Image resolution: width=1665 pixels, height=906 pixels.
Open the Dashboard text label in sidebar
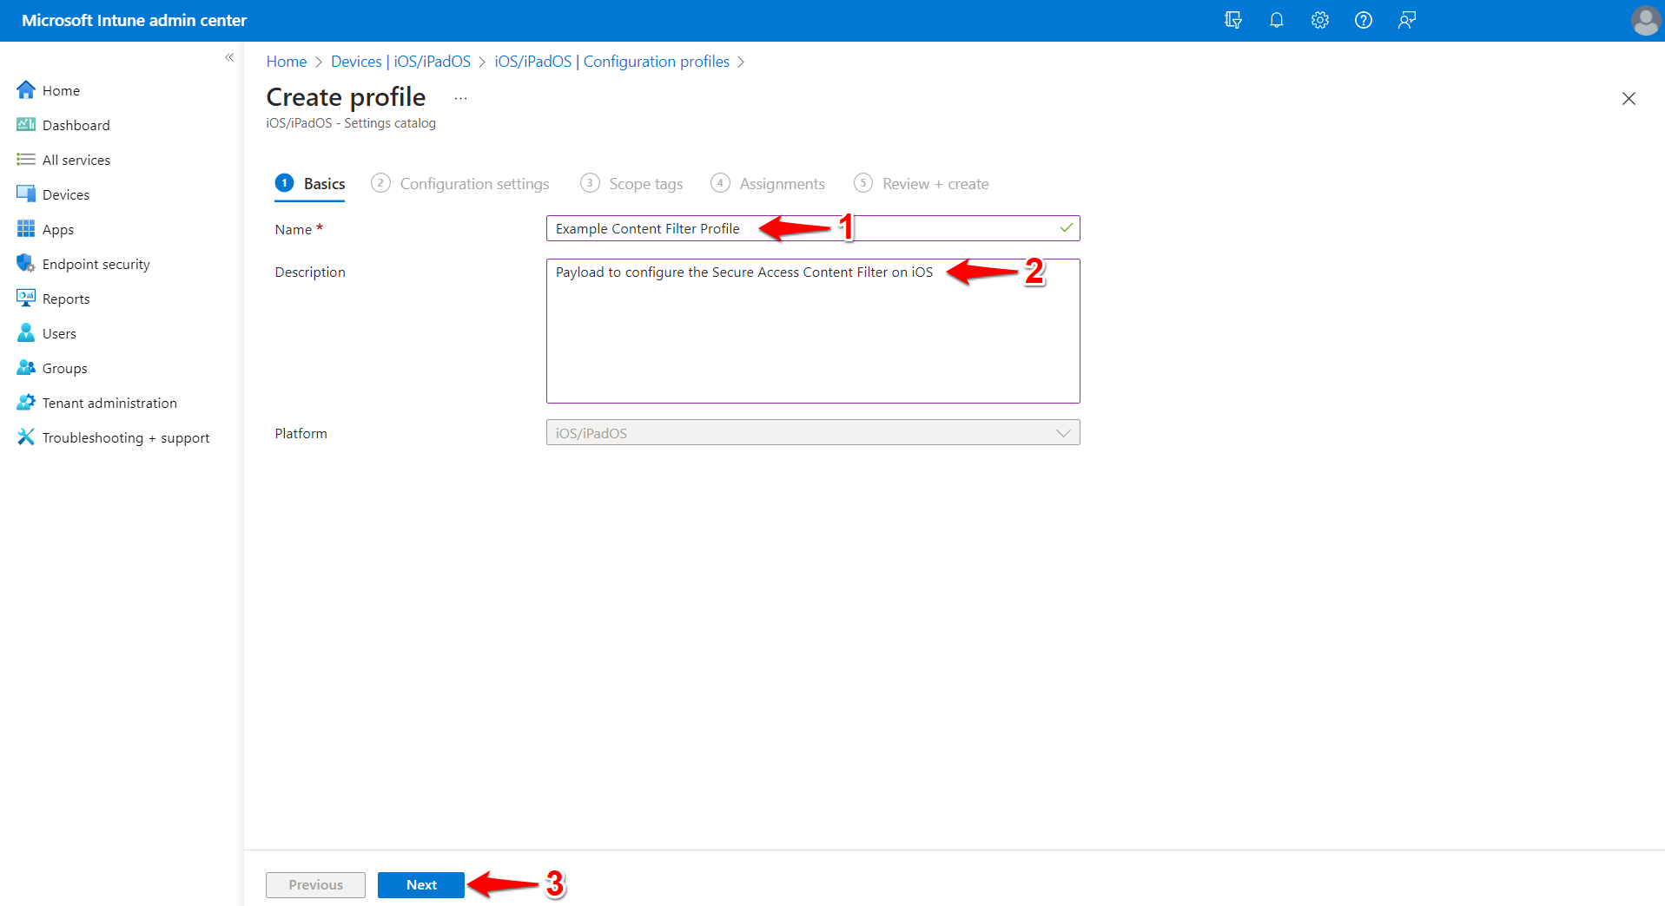tap(76, 125)
